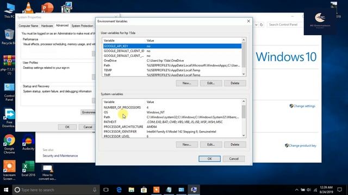Screen dimensions: 348x195
Task: Select the OS system variable row
Action: (172, 112)
